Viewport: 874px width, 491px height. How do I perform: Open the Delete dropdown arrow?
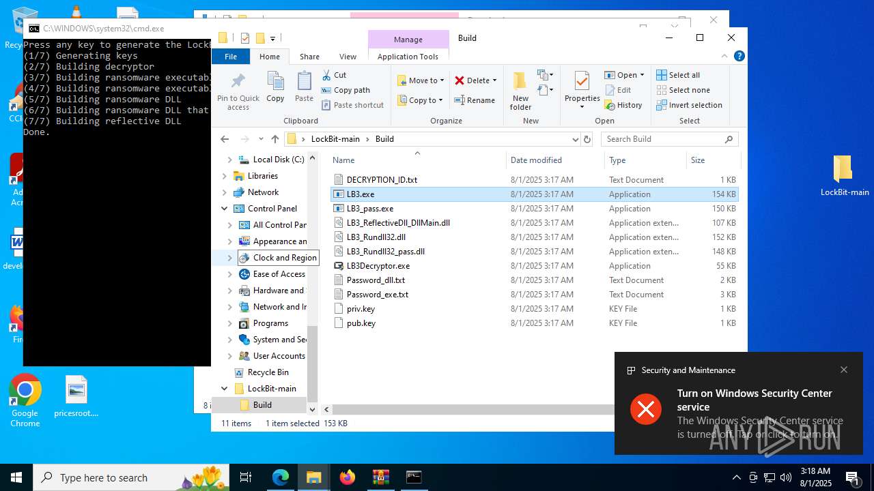pyautogui.click(x=494, y=80)
